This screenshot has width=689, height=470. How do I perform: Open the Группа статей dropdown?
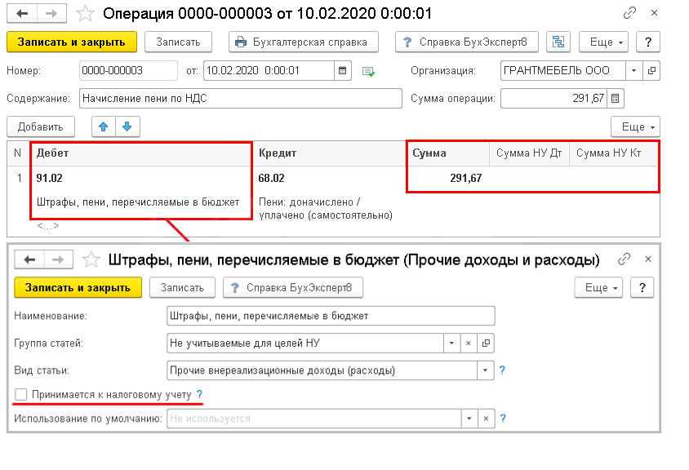point(450,344)
